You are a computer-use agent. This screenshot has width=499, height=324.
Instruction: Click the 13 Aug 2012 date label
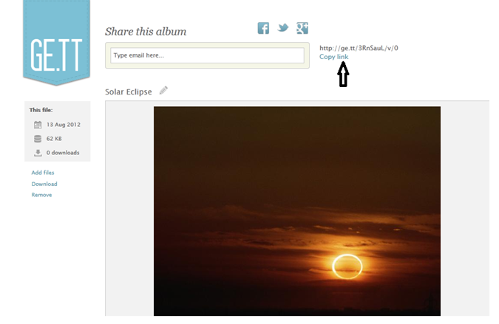click(64, 125)
